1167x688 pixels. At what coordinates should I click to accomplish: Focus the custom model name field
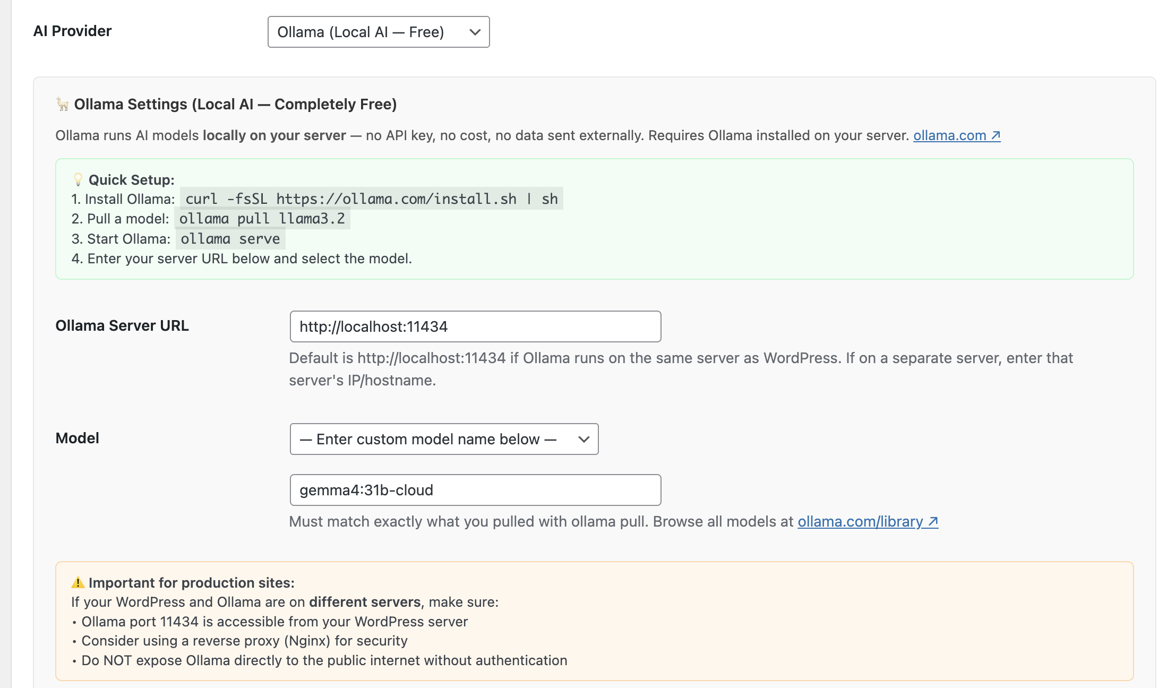(x=475, y=490)
